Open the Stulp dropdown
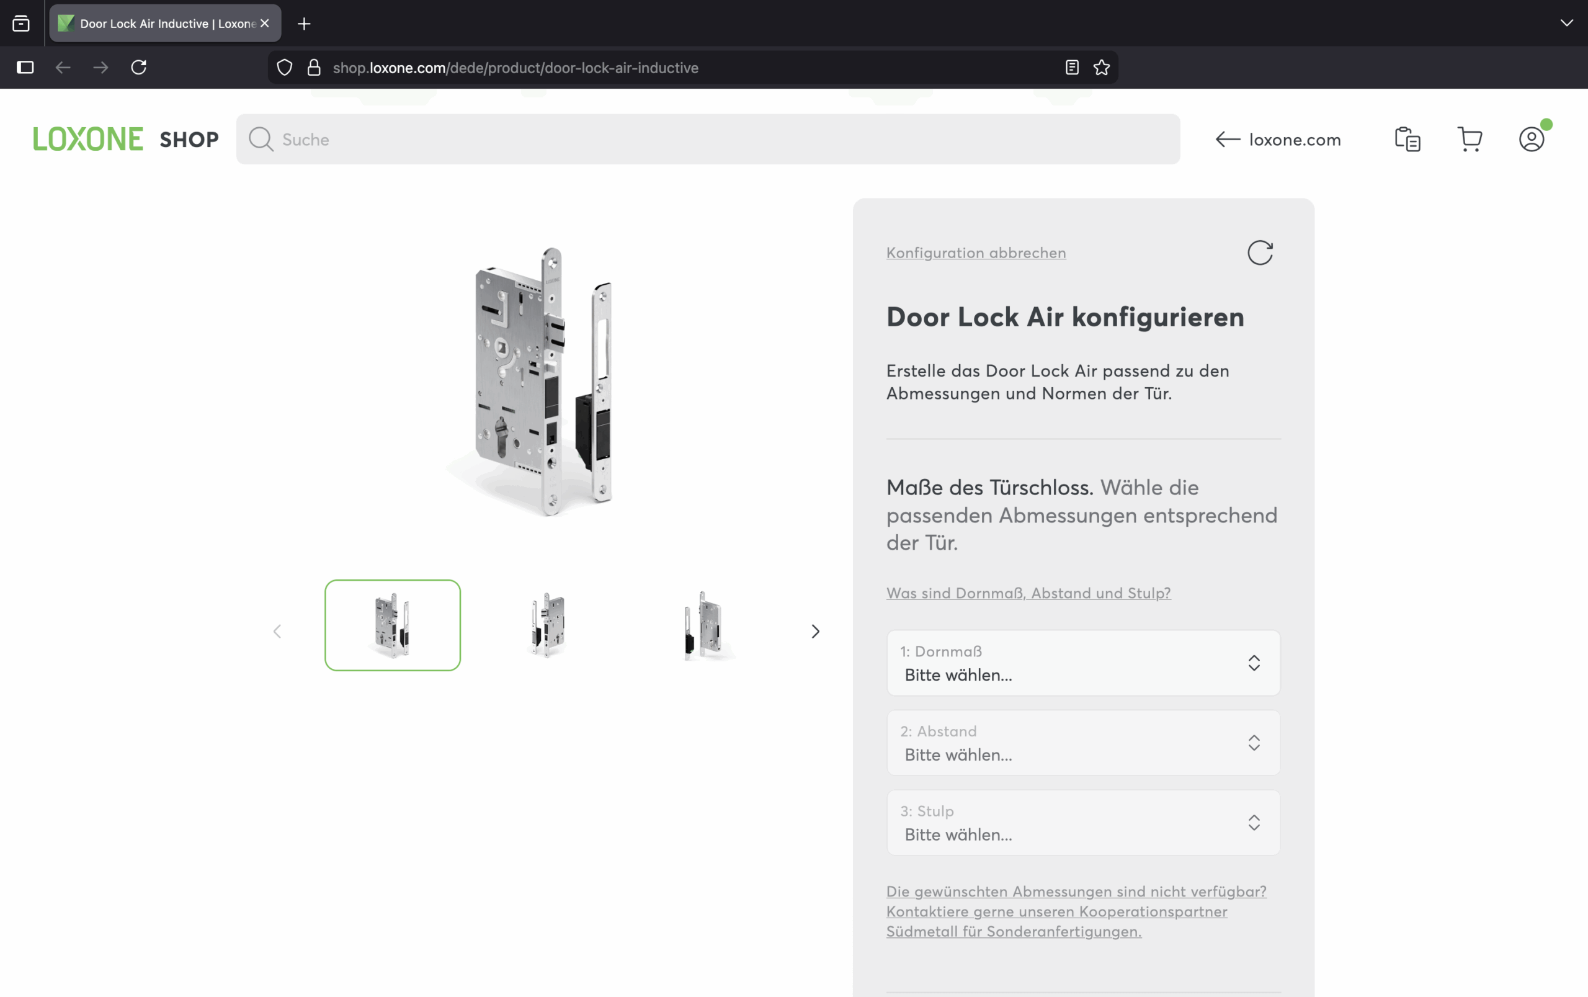The height and width of the screenshot is (997, 1588). (1082, 822)
